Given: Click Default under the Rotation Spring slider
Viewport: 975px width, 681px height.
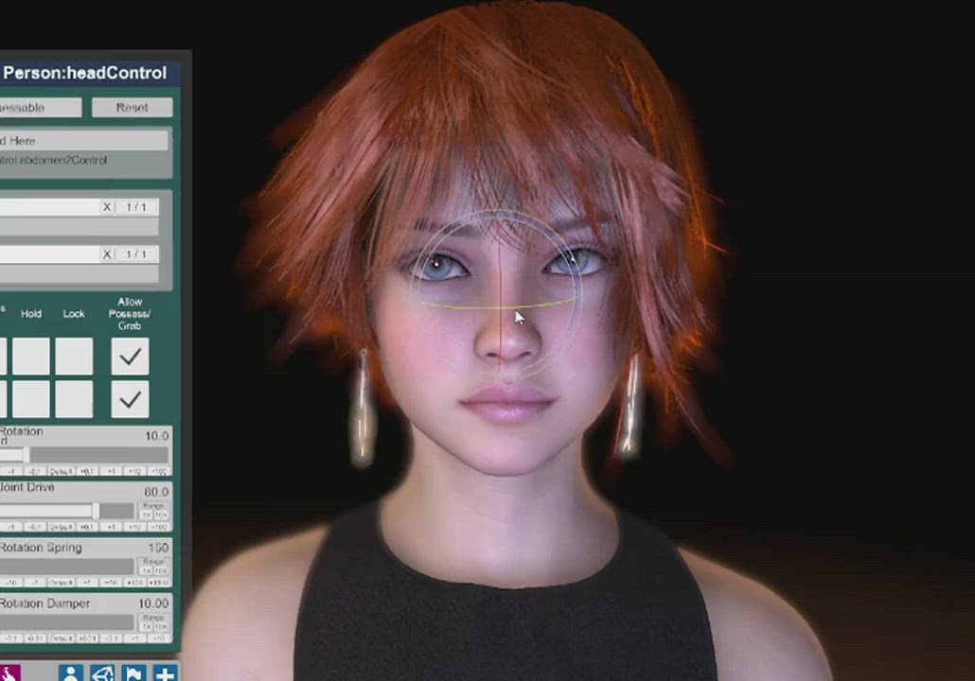Looking at the screenshot, I should (61, 583).
